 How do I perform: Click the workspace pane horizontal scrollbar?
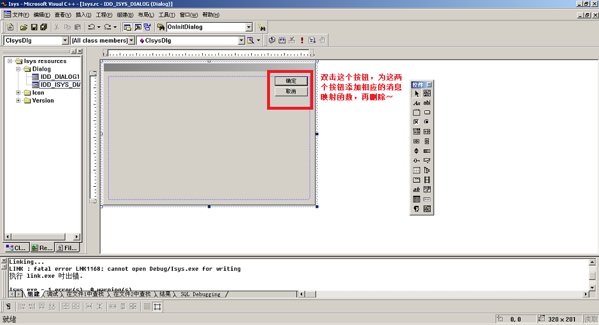42,237
